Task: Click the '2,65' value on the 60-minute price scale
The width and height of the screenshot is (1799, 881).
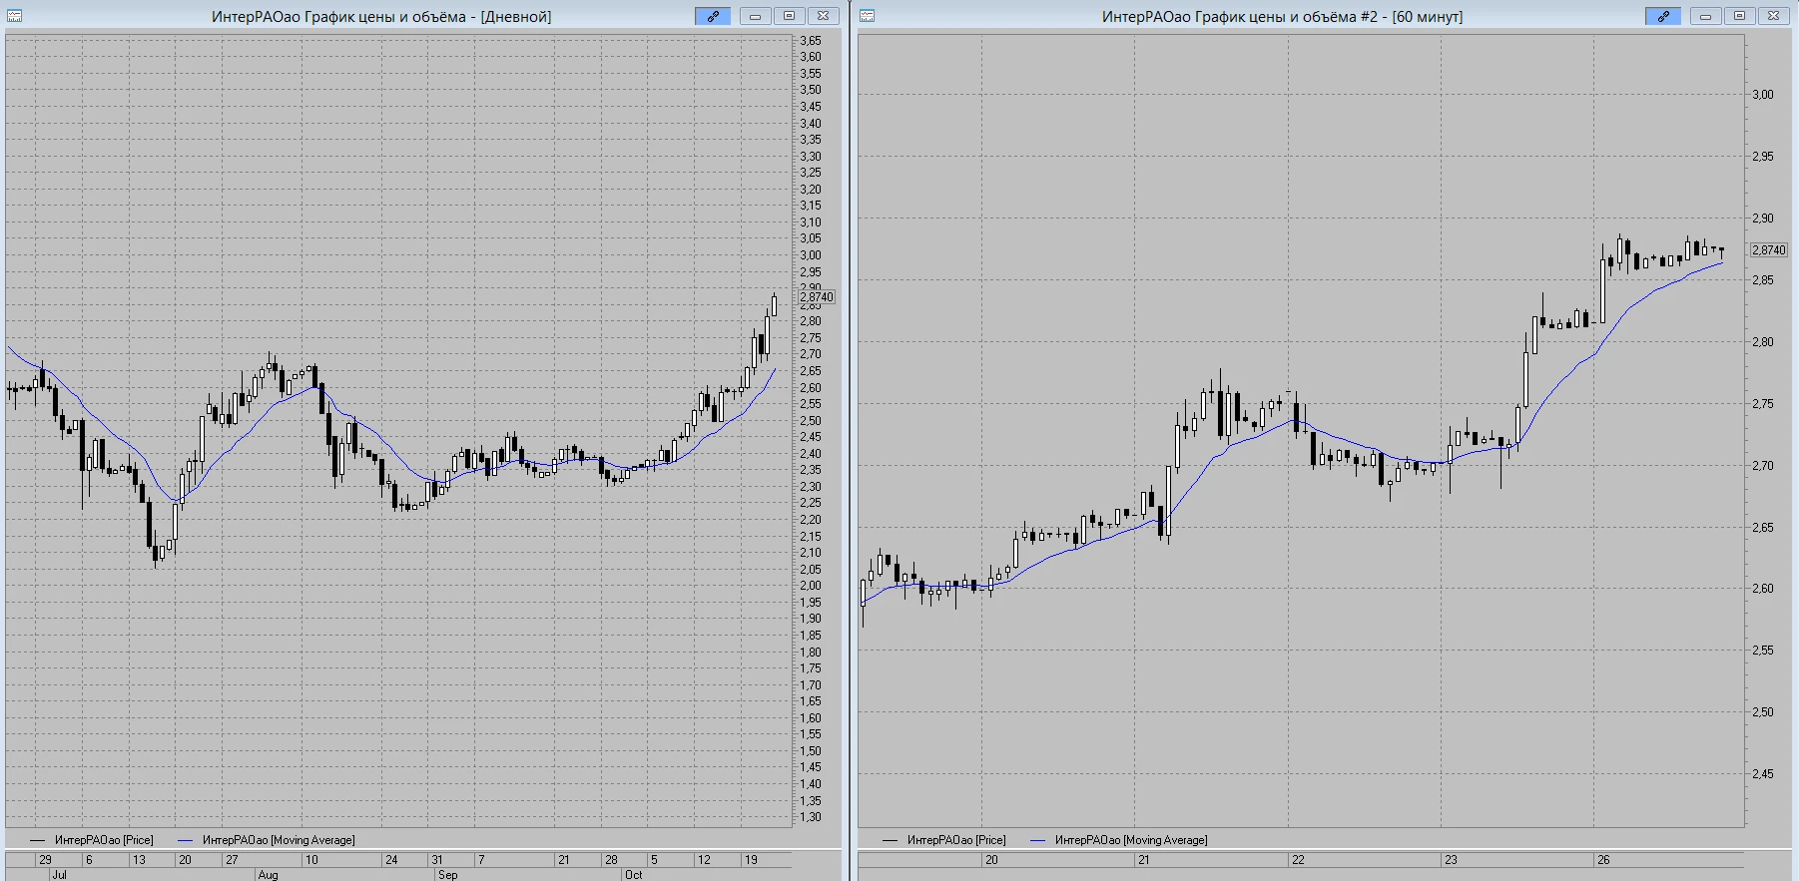Action: click(1763, 527)
